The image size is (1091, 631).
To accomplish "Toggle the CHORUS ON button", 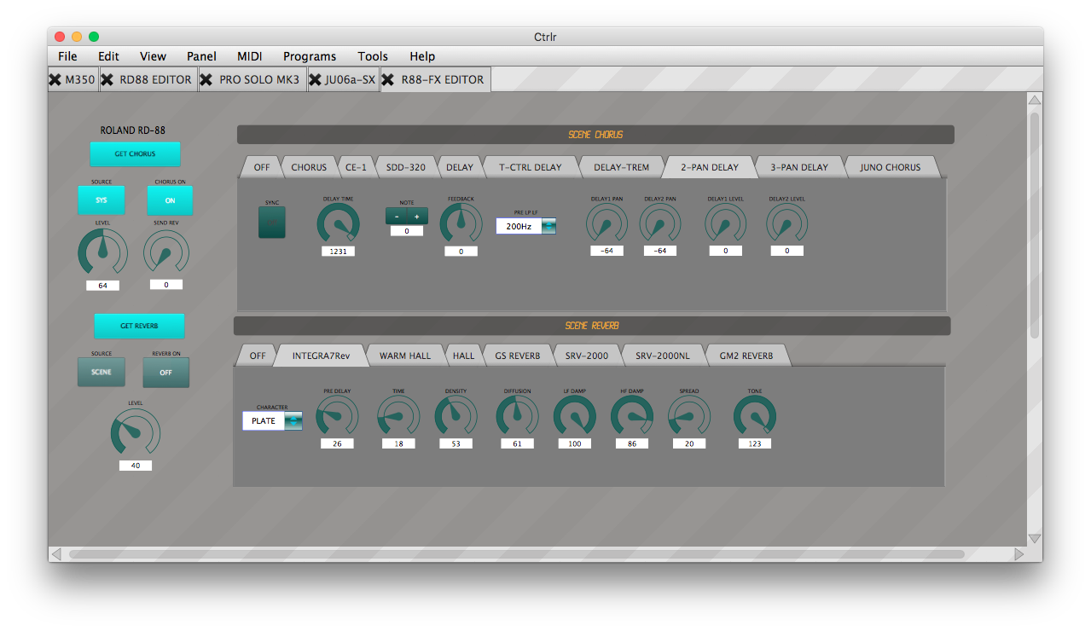I will pos(170,200).
